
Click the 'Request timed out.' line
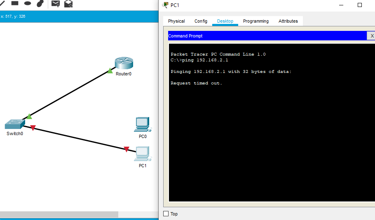point(196,83)
